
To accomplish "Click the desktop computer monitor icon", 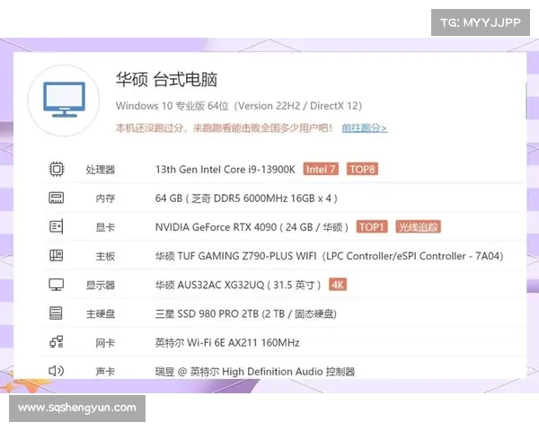I will (x=64, y=100).
